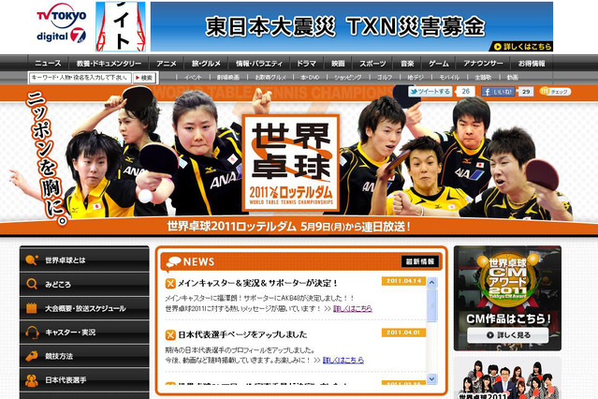The height and width of the screenshot is (399, 598).
Task: Open the 教養・ドキュメンタリー menu
Action: (109, 64)
